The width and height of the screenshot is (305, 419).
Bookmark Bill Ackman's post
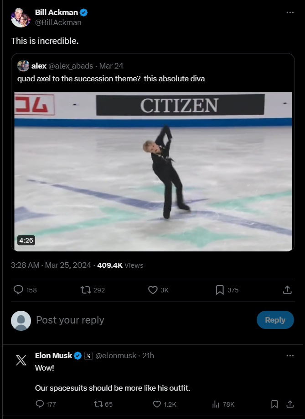pos(220,290)
